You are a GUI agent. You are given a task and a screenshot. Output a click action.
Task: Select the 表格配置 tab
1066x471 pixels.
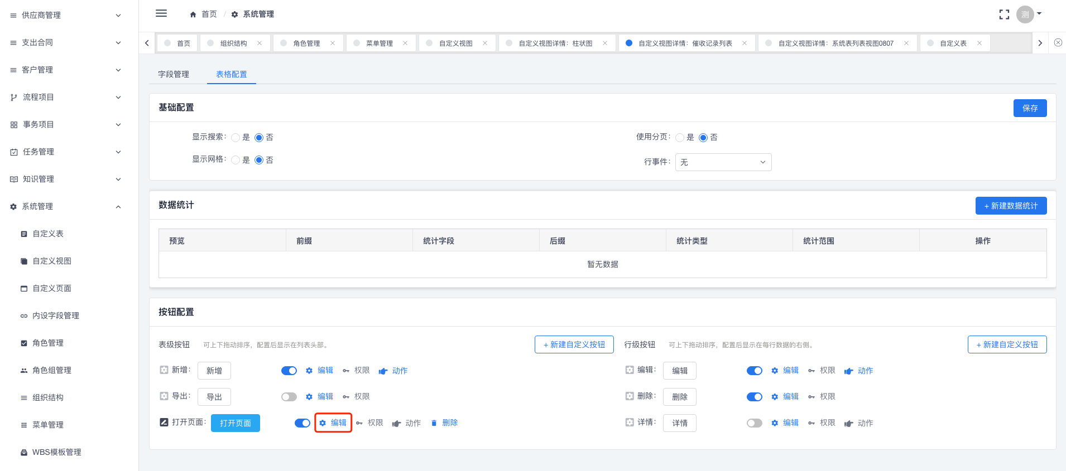232,74
